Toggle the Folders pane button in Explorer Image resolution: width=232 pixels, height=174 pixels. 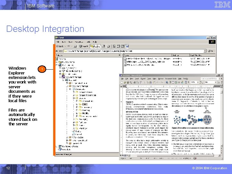95,46
